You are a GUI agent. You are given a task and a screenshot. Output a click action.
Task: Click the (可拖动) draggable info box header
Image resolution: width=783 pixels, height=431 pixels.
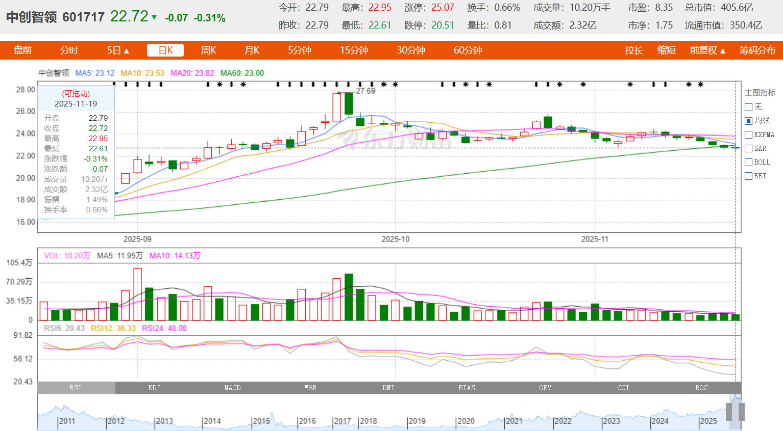pos(76,94)
